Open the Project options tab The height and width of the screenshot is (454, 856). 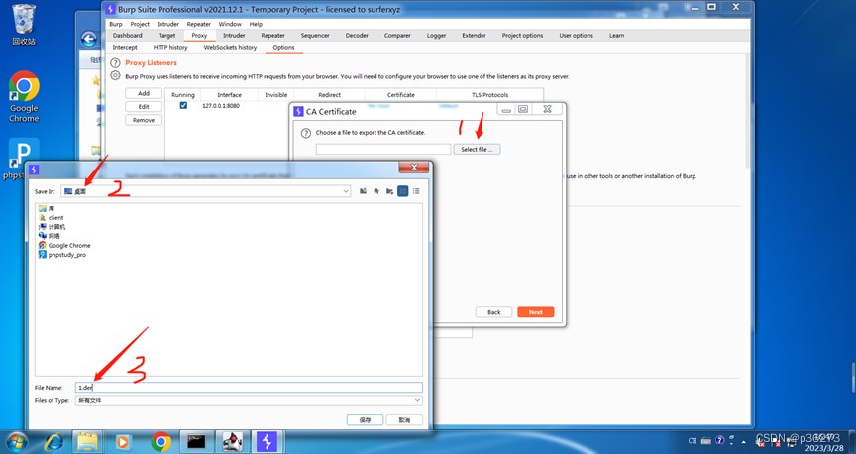[522, 36]
